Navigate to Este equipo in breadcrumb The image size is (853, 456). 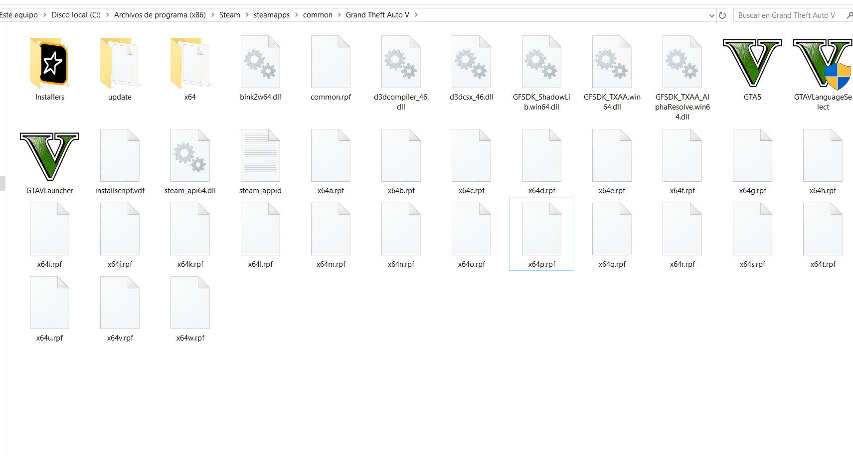pyautogui.click(x=19, y=15)
